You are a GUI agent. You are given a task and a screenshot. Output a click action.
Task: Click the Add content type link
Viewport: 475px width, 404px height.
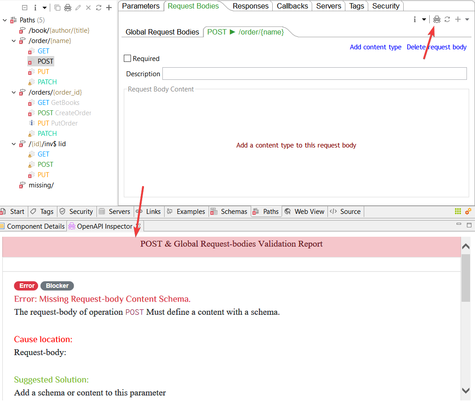coord(375,47)
